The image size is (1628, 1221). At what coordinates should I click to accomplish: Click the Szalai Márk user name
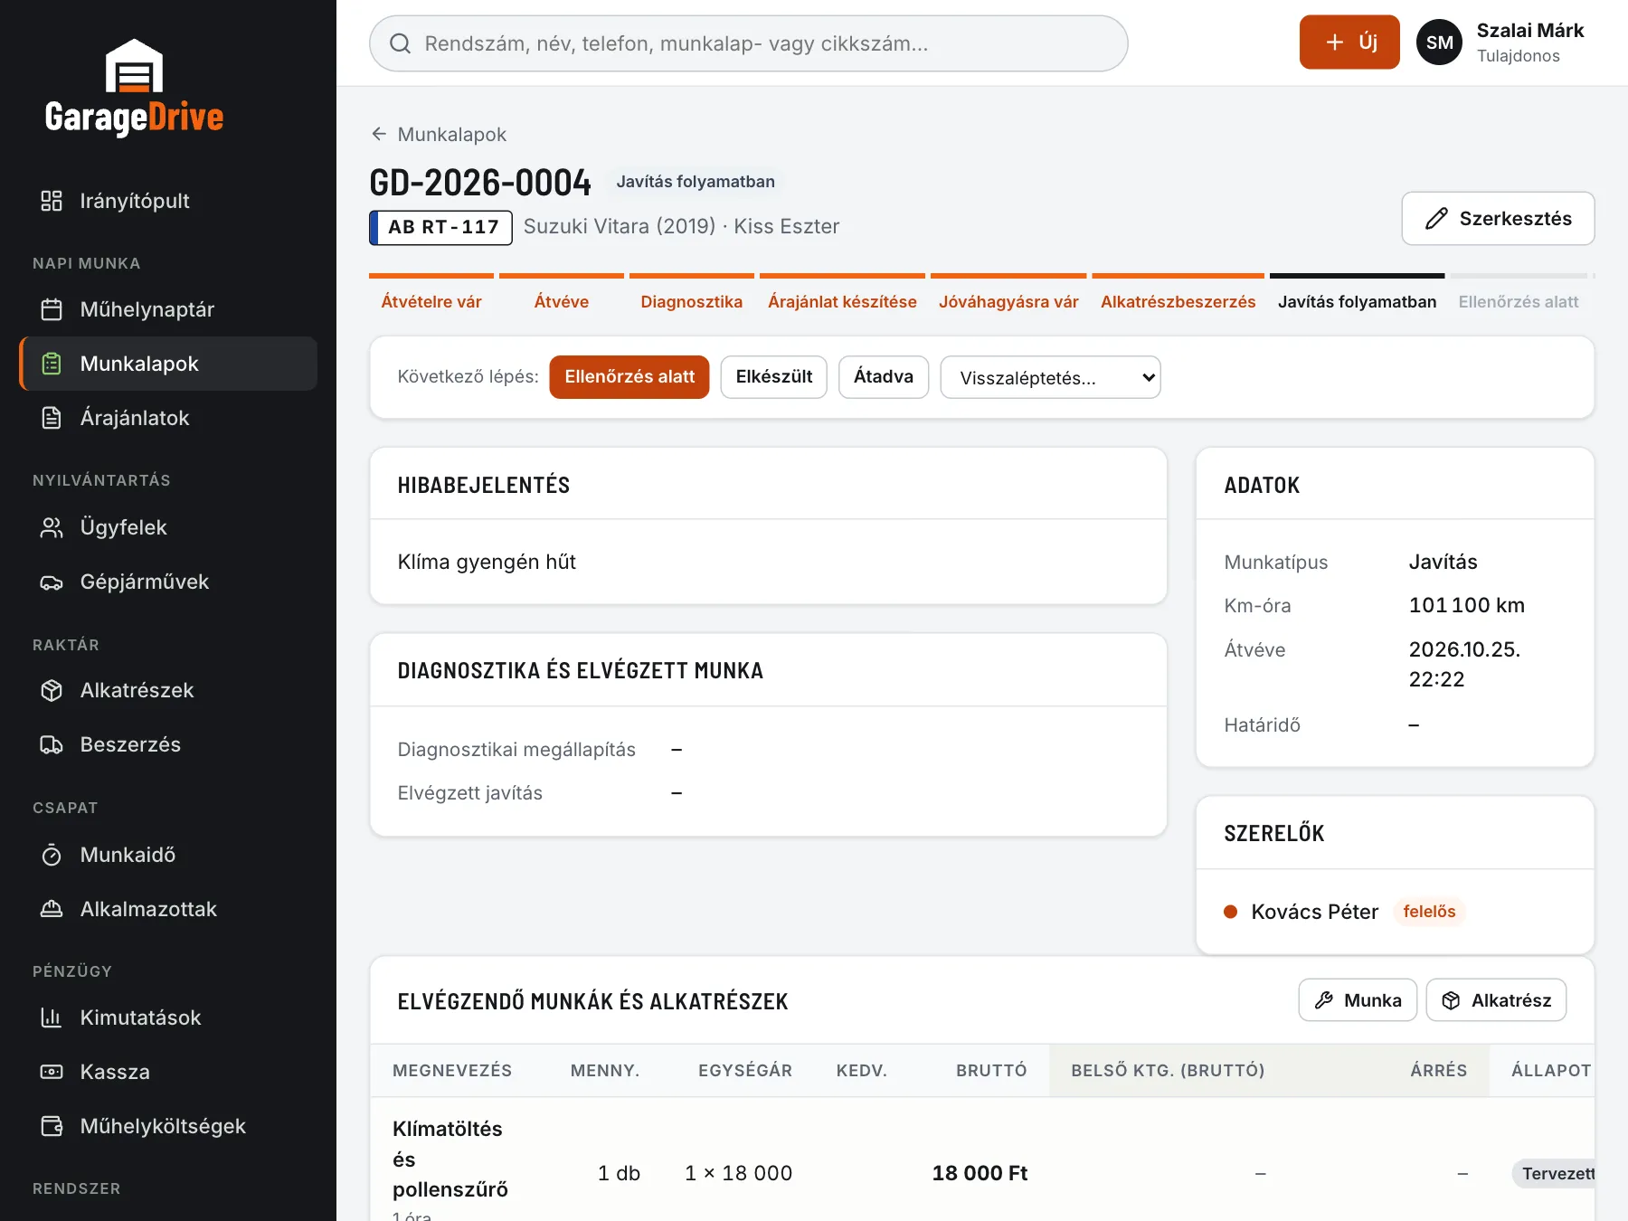[x=1530, y=30]
